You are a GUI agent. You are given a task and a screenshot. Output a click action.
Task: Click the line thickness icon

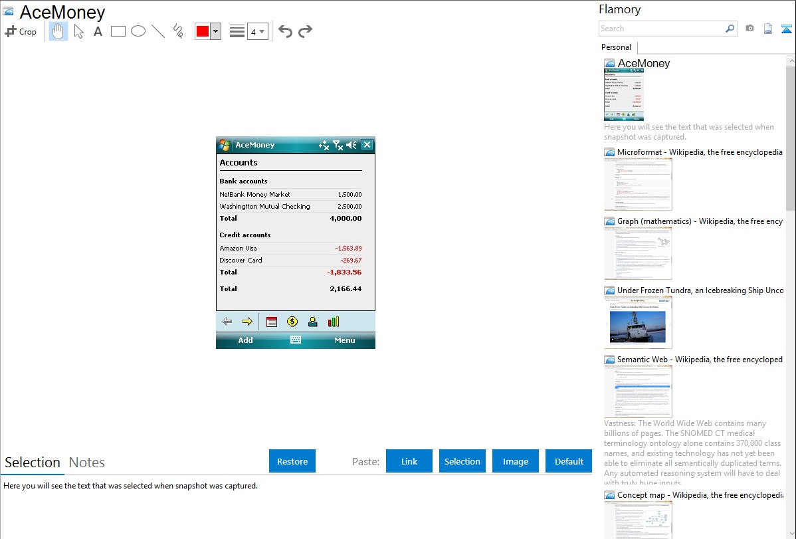coord(237,31)
